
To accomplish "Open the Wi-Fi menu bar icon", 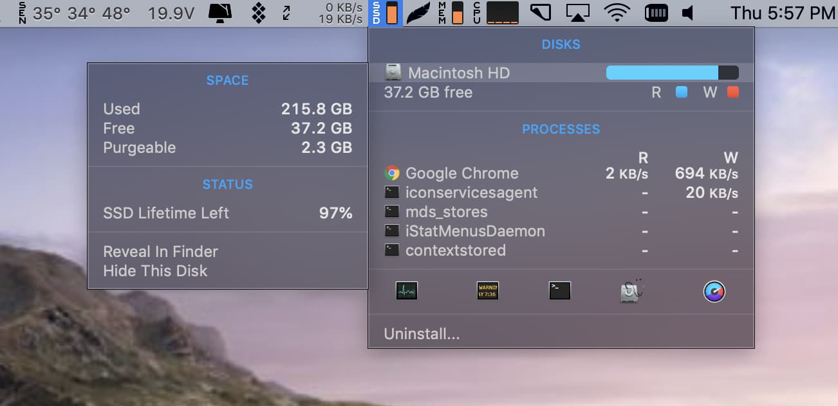I will [617, 13].
